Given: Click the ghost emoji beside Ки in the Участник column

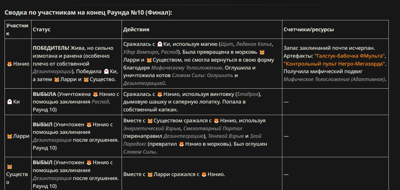Looking at the screenshot, I should [9, 102].
